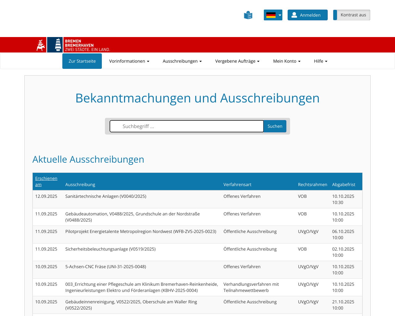Click the Suchen button
The image size is (395, 316).
275,126
